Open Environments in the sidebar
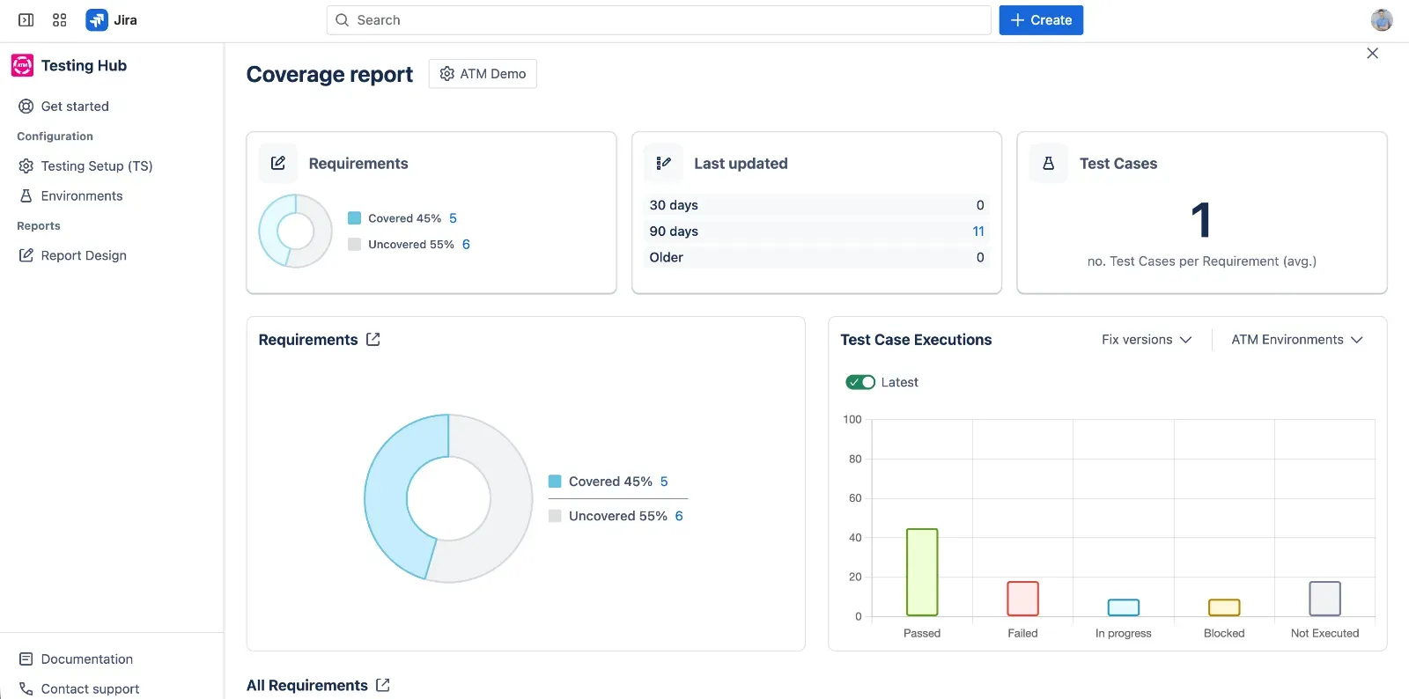The width and height of the screenshot is (1409, 699). [x=81, y=195]
